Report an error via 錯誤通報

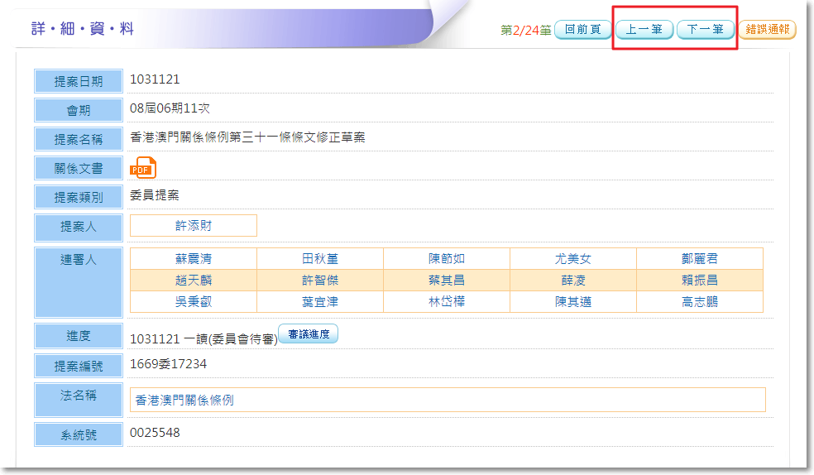767,30
